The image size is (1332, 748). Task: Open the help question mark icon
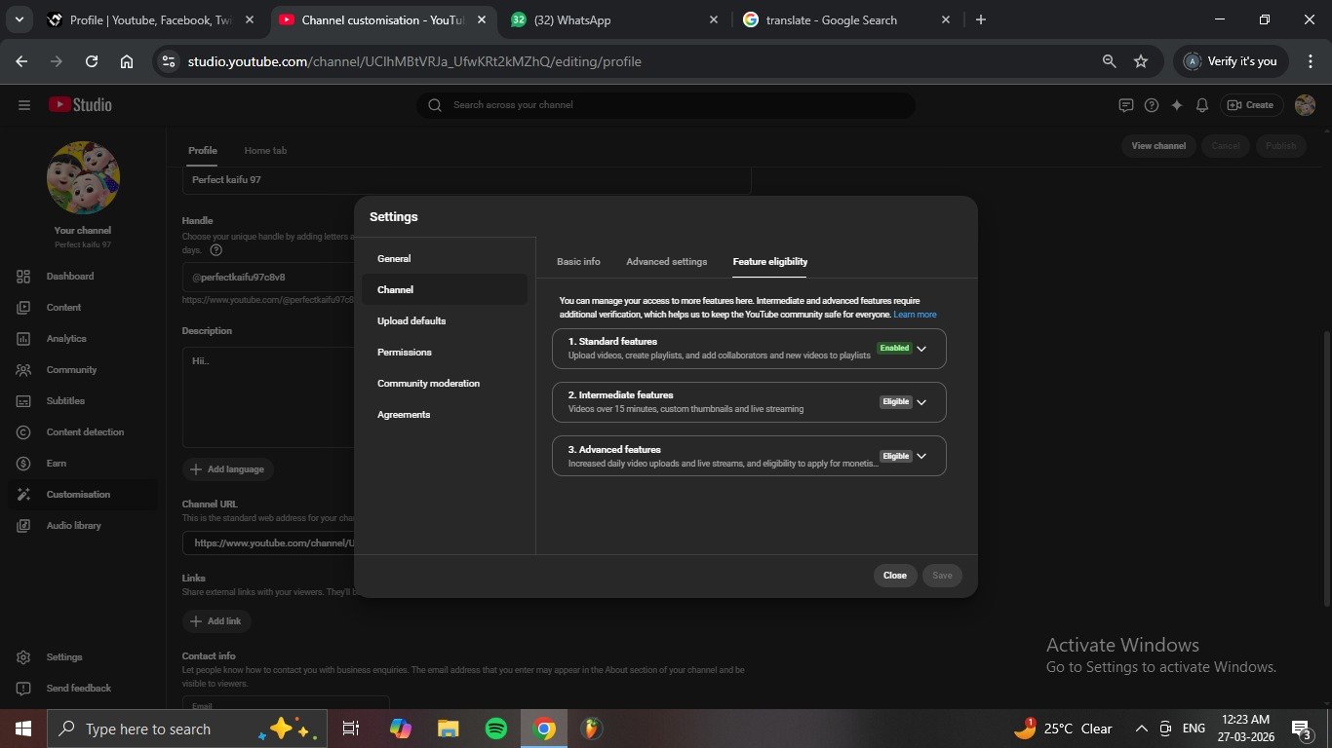(x=1152, y=105)
